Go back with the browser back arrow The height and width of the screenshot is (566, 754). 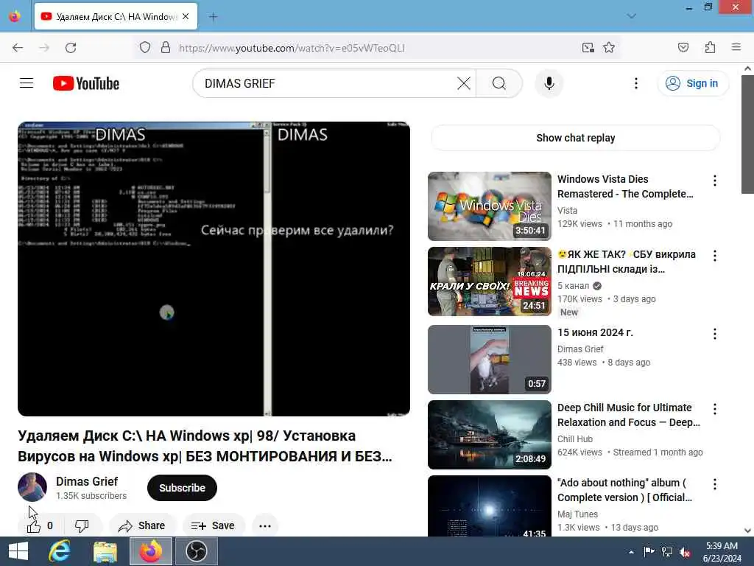(x=18, y=48)
